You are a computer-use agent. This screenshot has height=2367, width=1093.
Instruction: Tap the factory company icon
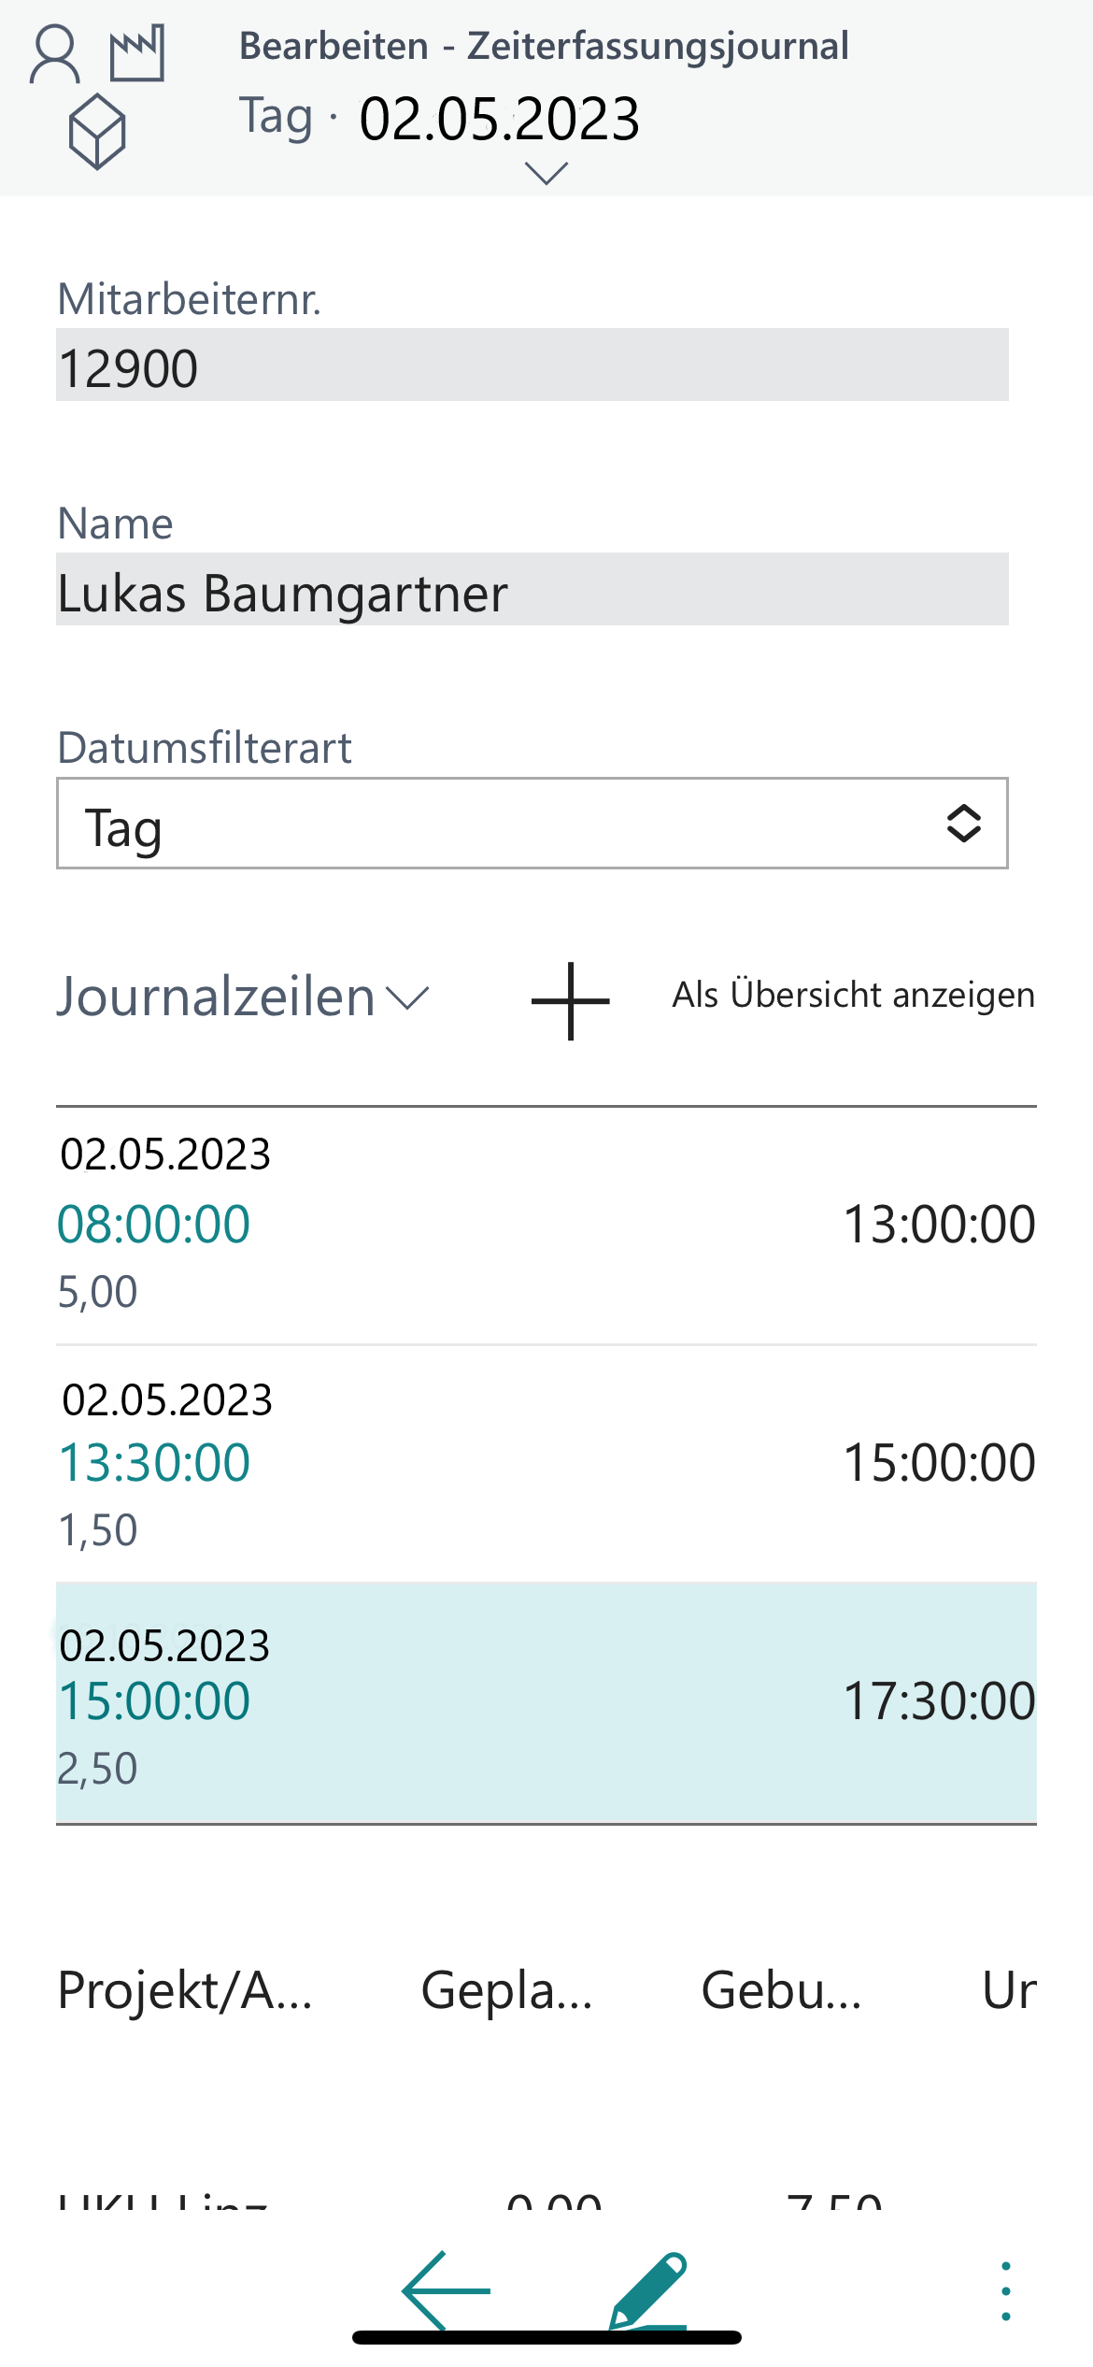click(x=137, y=53)
